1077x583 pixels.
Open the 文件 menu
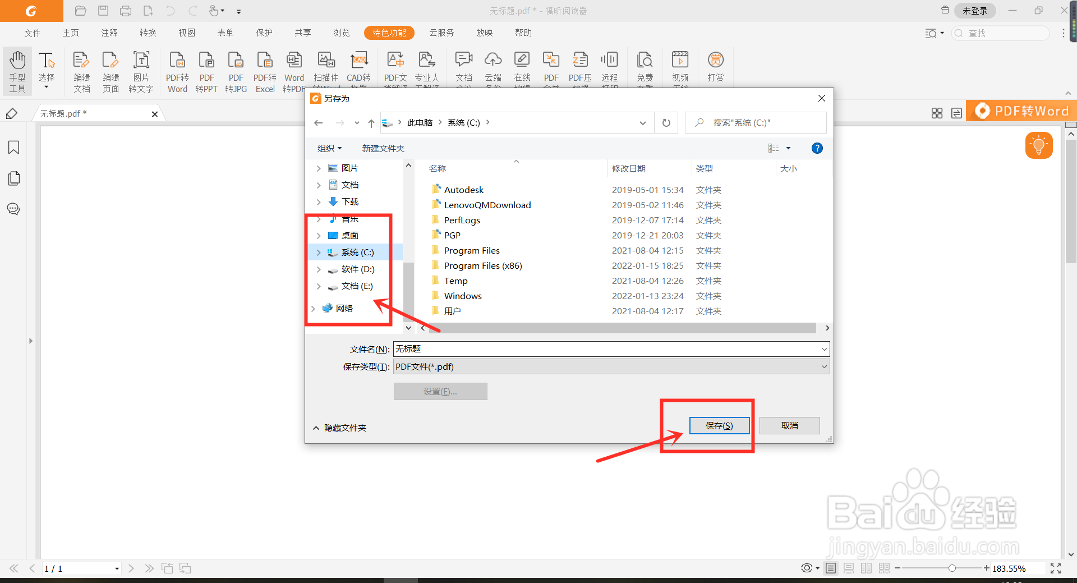click(33, 33)
